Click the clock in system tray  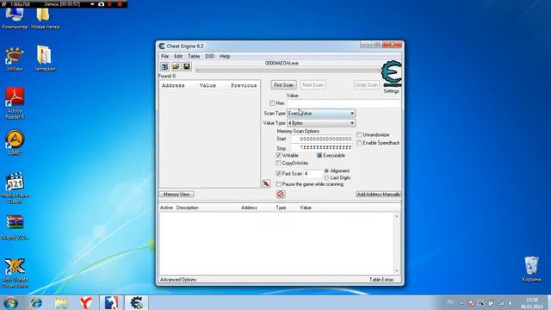[x=531, y=303]
